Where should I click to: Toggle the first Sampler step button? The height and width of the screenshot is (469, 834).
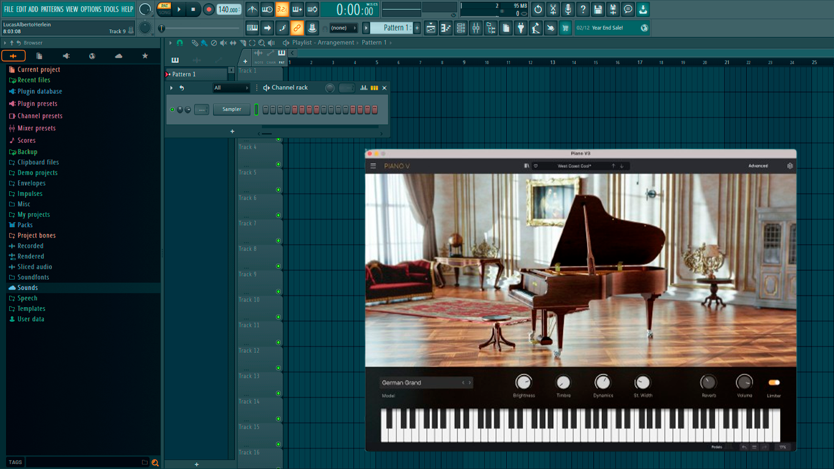(266, 110)
